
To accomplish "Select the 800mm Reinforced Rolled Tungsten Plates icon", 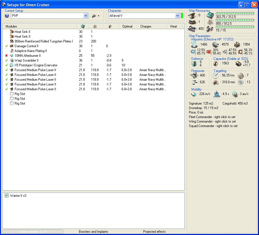I will click(x=12, y=41).
